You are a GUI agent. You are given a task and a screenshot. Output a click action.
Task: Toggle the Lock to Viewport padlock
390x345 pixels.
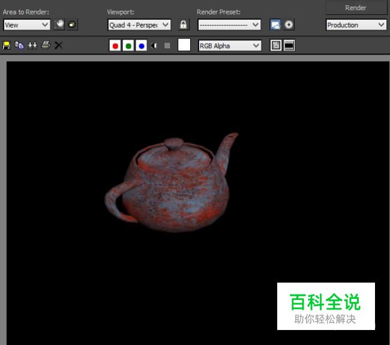[184, 25]
